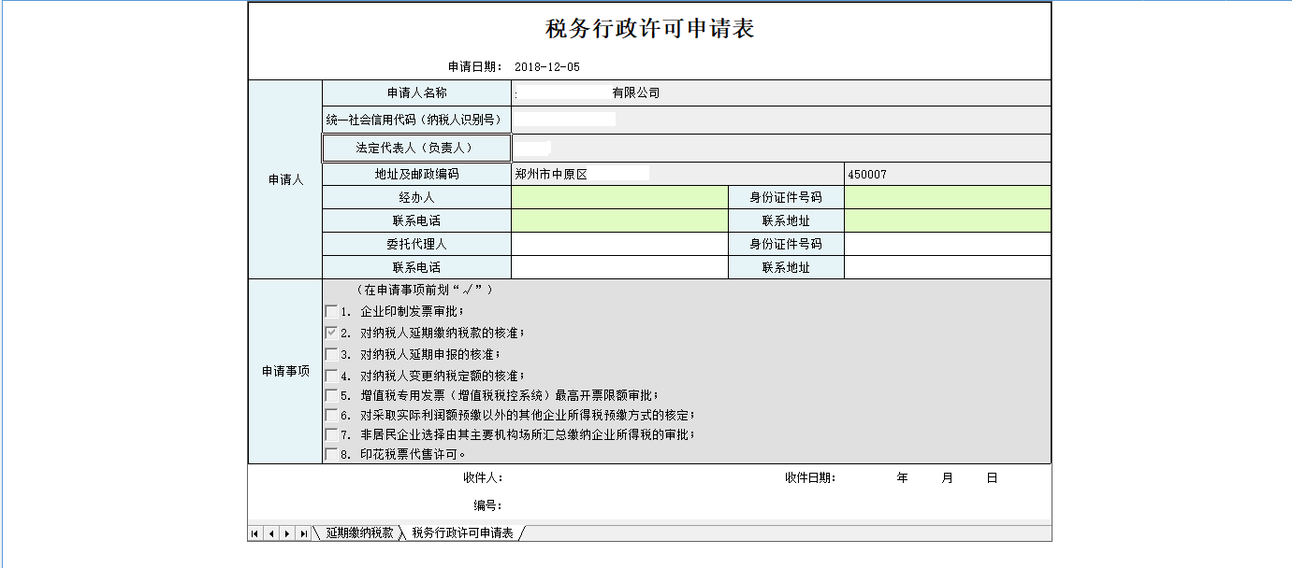Check option 8 印花税票代售许可

coord(331,456)
